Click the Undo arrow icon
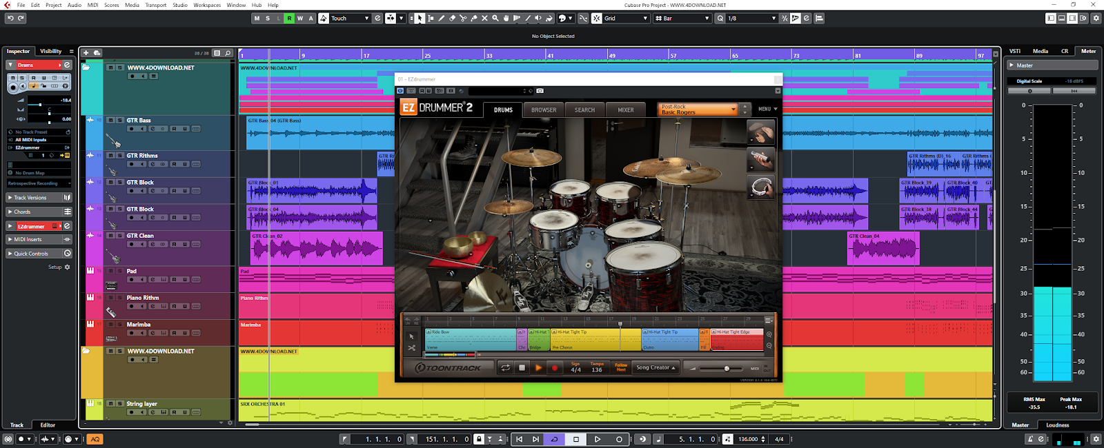 (10, 19)
